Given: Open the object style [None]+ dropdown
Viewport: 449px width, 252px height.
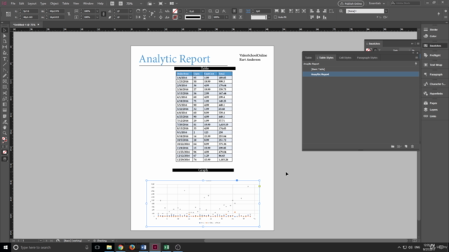Looking at the screenshot, I should [x=386, y=11].
